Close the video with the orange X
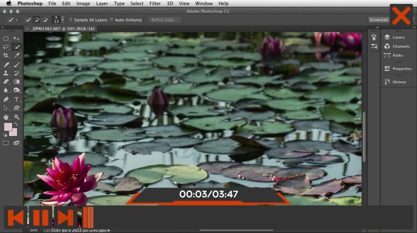 tap(401, 15)
